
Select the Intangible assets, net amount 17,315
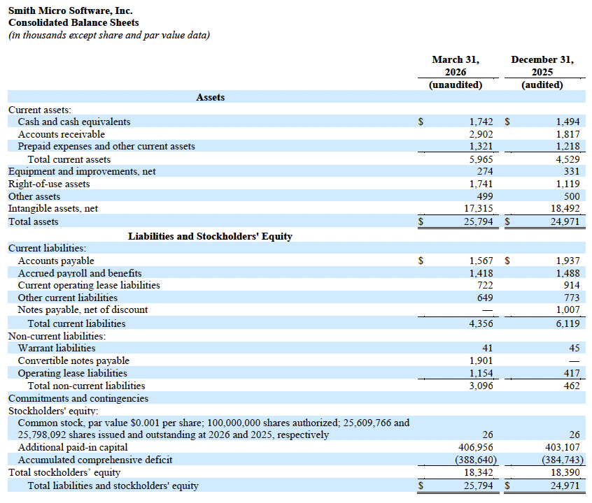pyautogui.click(x=479, y=208)
